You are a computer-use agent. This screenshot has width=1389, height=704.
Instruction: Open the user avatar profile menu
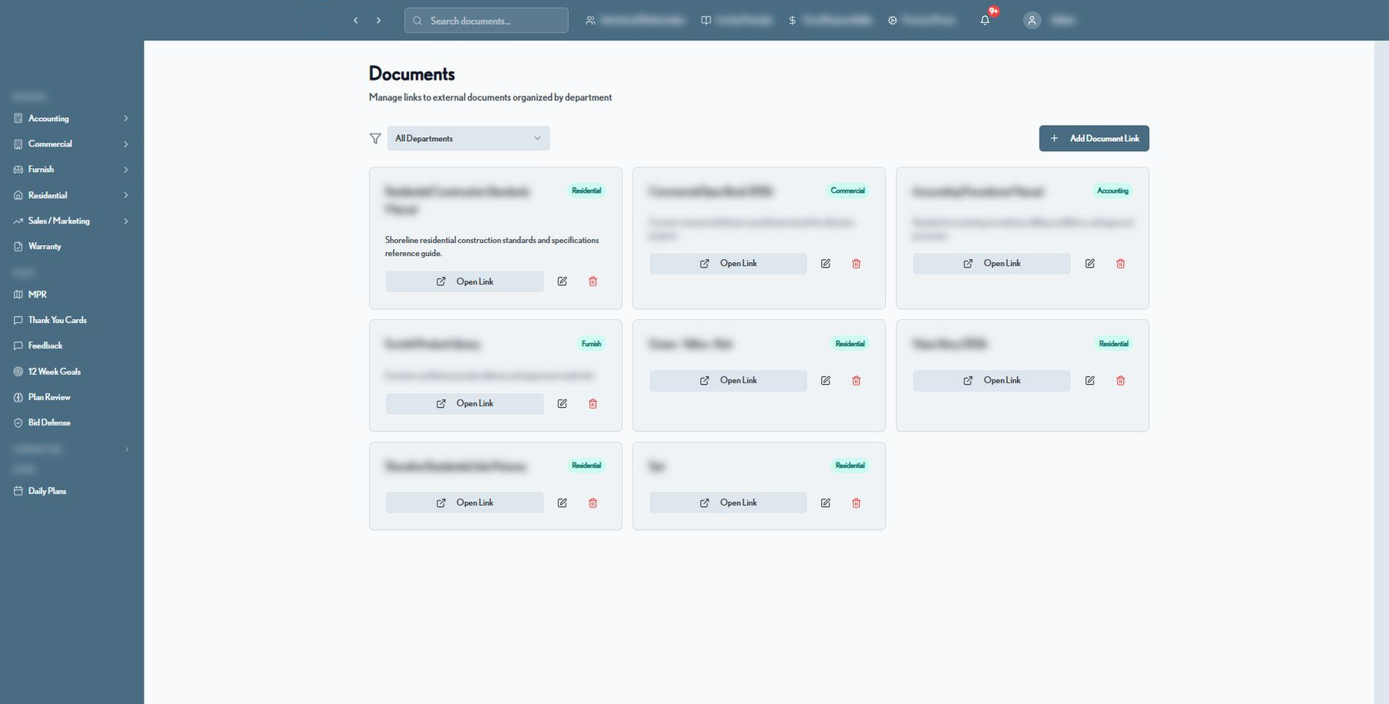point(1032,21)
